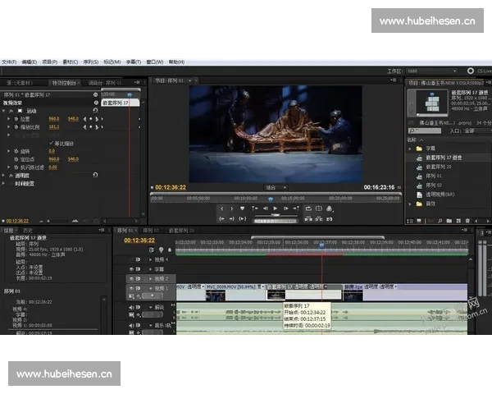Click the 00:12:36:22 timecode in timeline
492x394 pixels.
pos(139,241)
